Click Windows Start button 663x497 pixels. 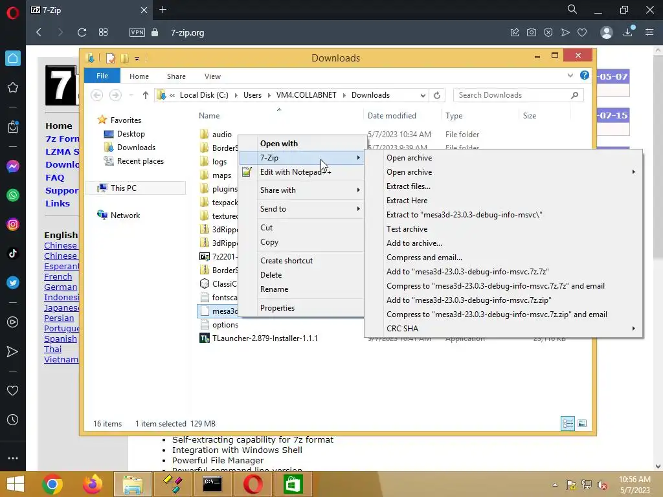pos(16,484)
